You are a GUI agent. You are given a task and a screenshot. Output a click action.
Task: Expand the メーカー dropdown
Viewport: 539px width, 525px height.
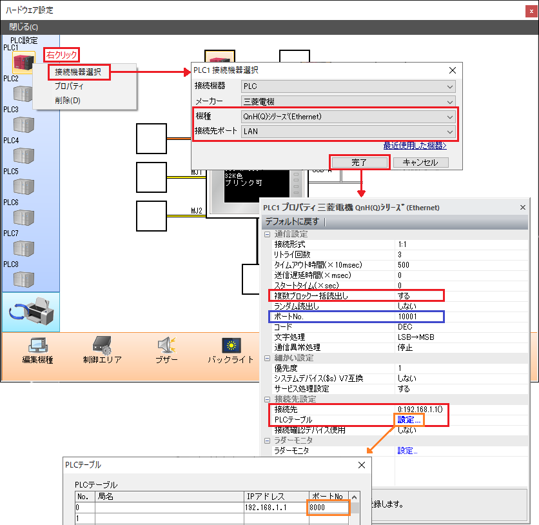click(348, 101)
